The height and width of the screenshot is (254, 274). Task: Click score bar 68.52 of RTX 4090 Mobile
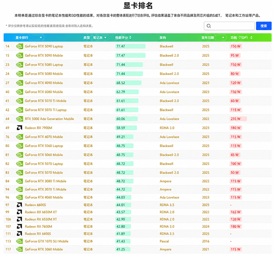(x=128, y=83)
